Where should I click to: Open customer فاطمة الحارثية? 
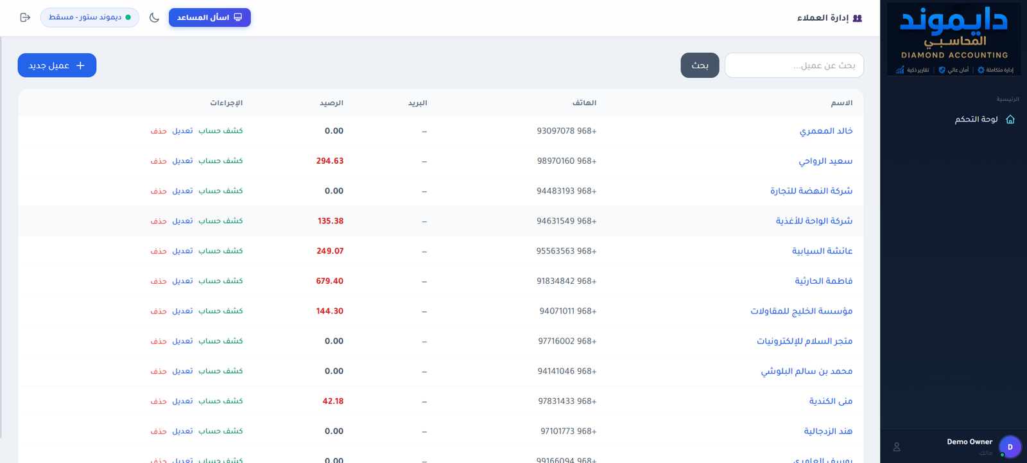click(824, 281)
